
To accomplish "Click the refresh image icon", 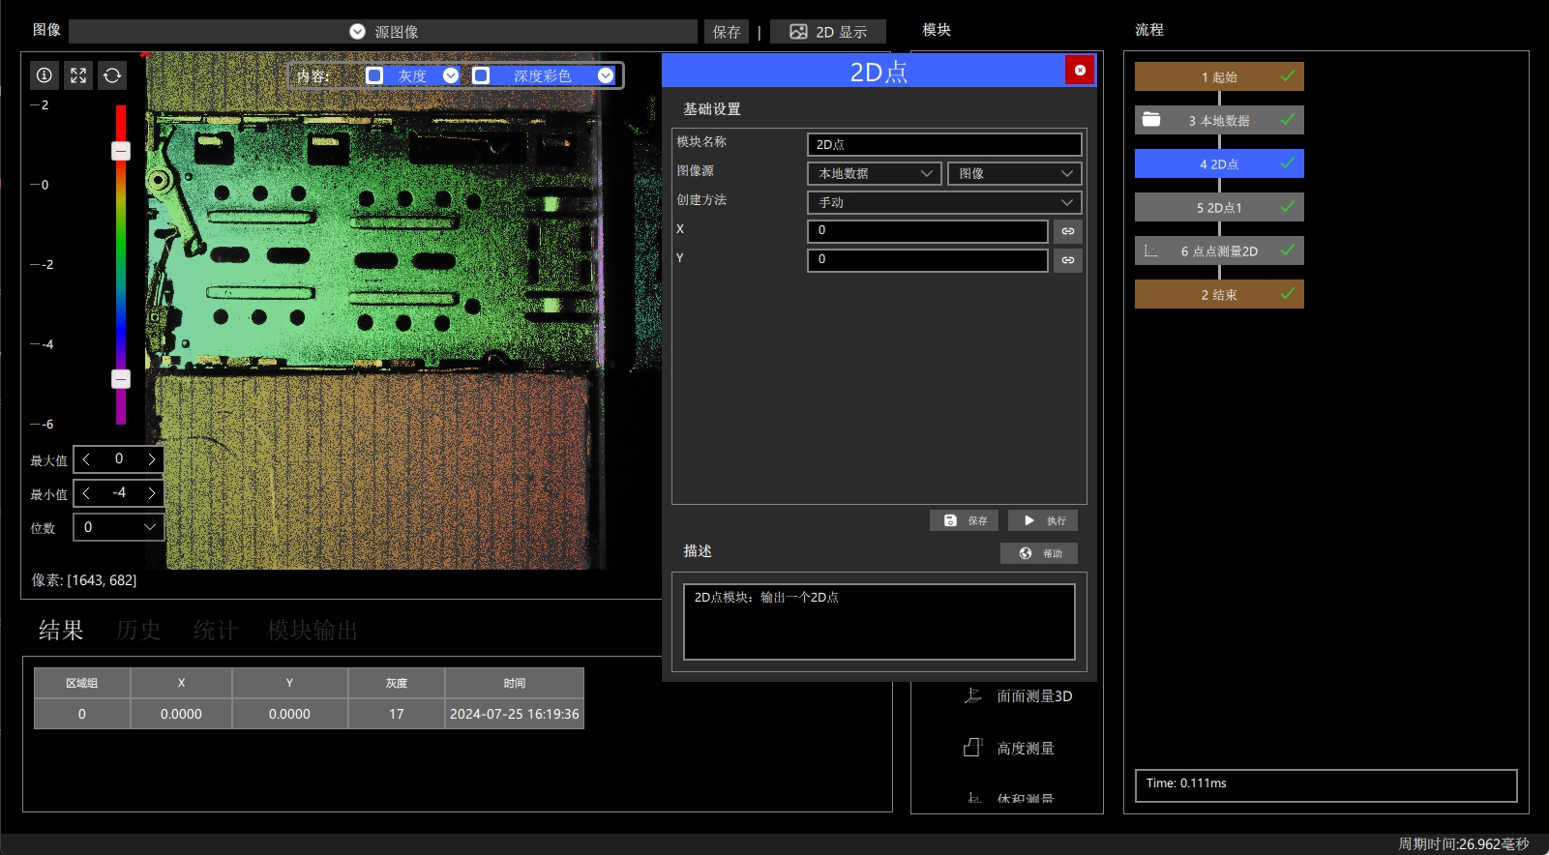I will (x=112, y=75).
